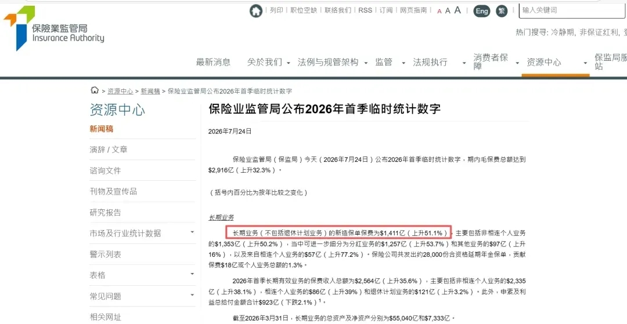
Task: Select the medium font size A
Action: click(x=448, y=11)
